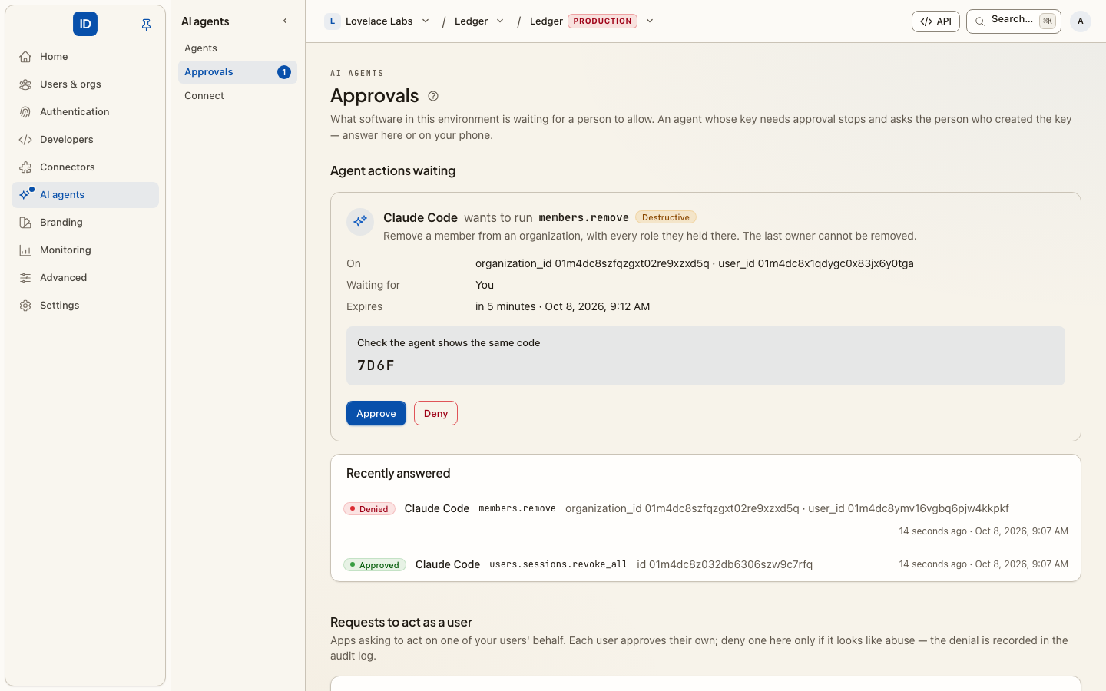
Task: Approve the members.remove request
Action: coord(376,413)
